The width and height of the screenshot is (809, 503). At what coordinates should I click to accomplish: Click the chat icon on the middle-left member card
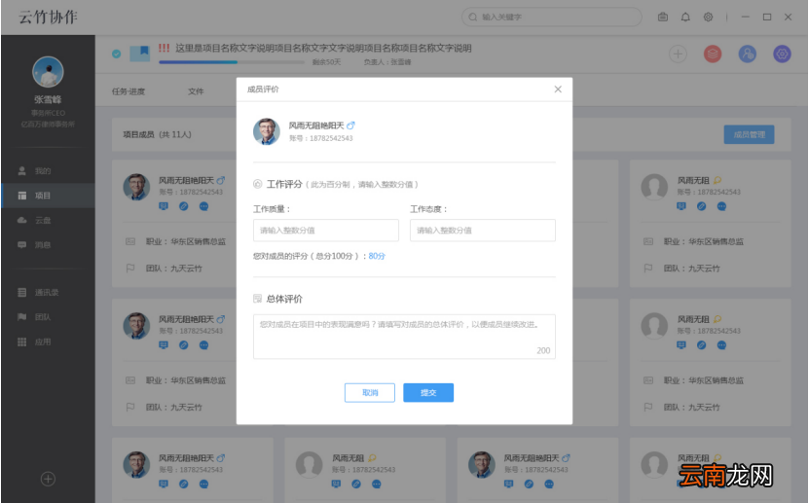pos(164,345)
